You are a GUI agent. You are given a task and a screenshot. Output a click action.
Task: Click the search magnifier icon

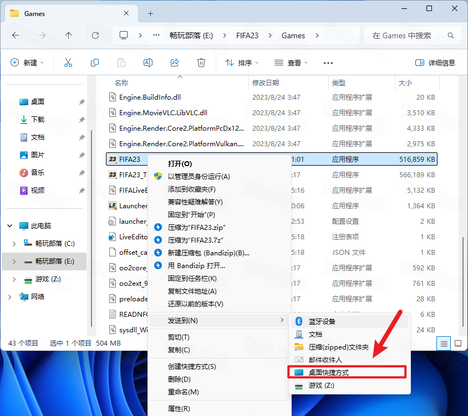(x=451, y=35)
